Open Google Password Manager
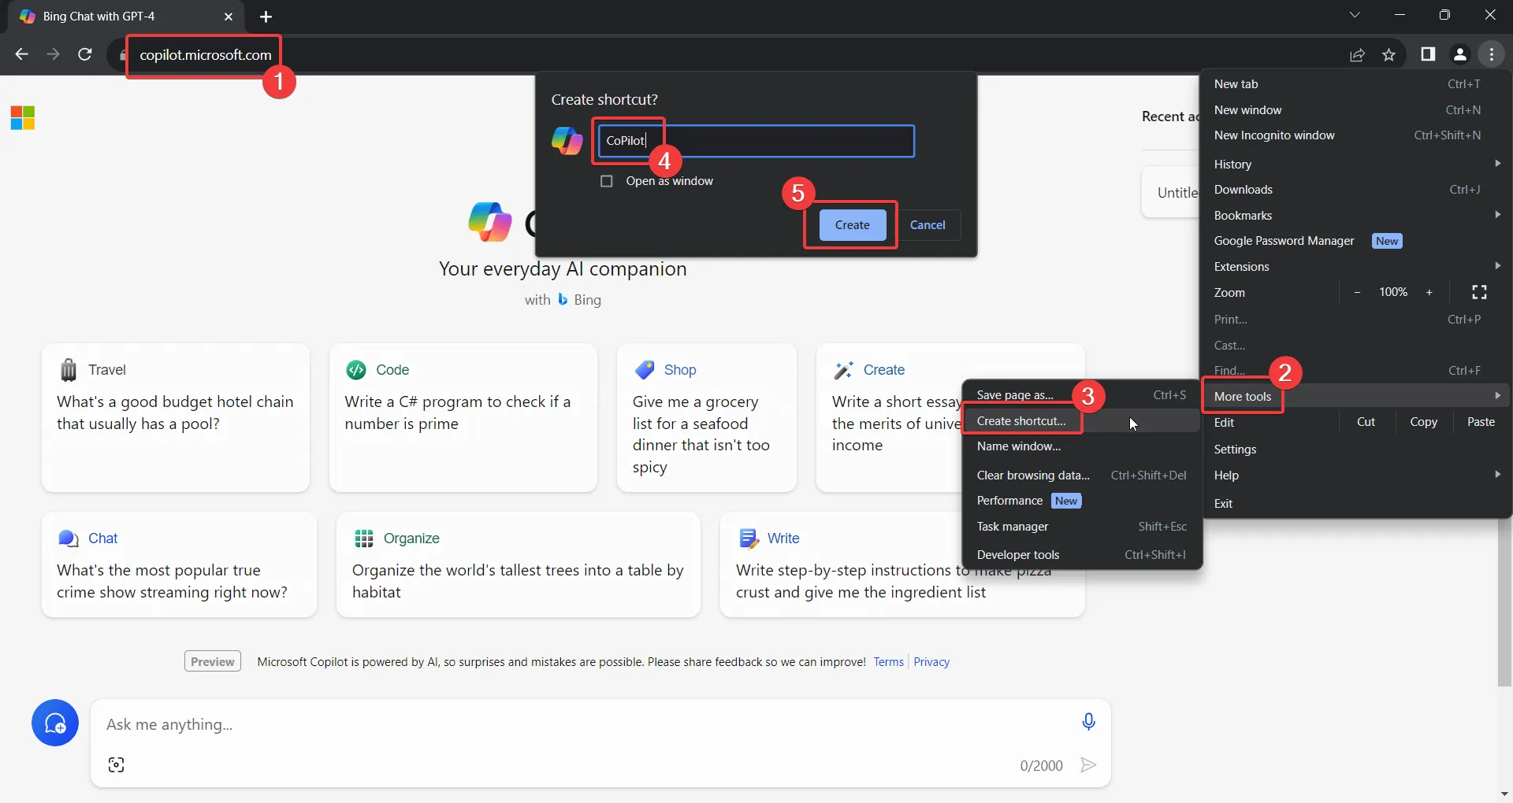Viewport: 1513px width, 803px height. click(1356, 241)
